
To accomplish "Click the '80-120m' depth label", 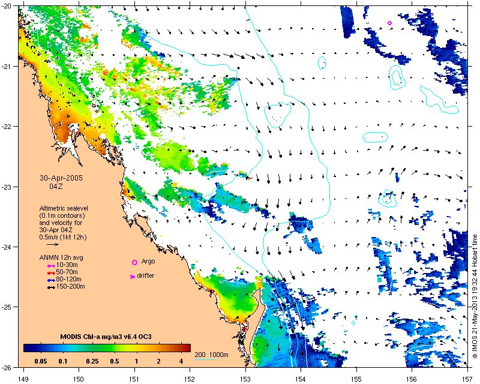I will [x=68, y=279].
